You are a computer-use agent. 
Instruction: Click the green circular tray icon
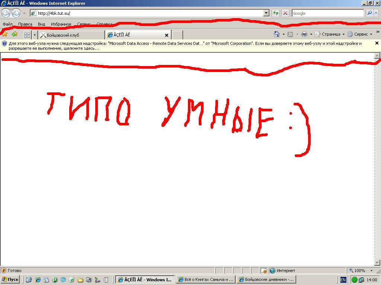[x=355, y=280]
